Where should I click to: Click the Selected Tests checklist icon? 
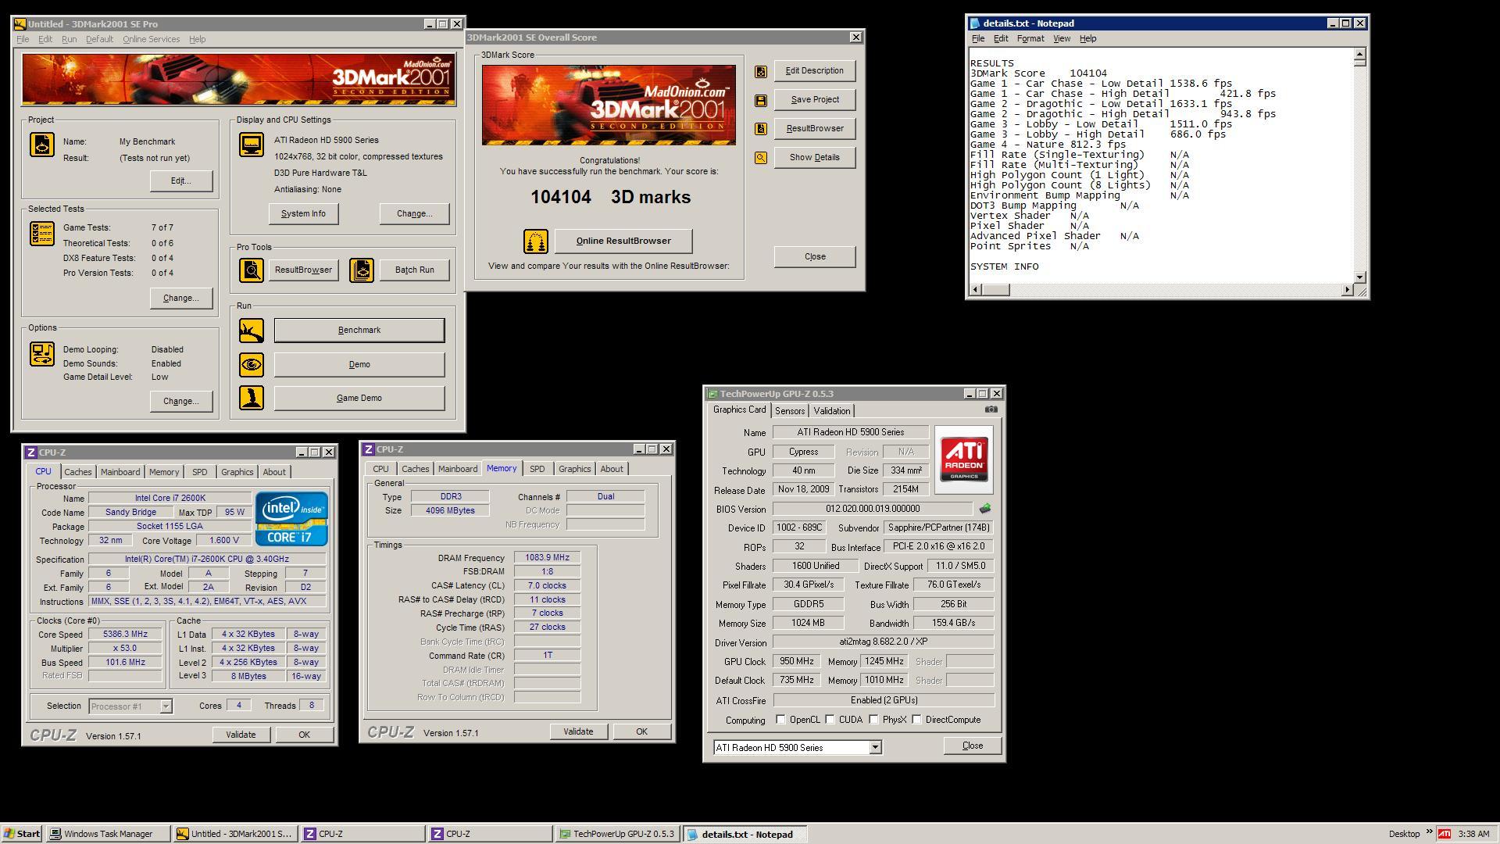coord(42,234)
